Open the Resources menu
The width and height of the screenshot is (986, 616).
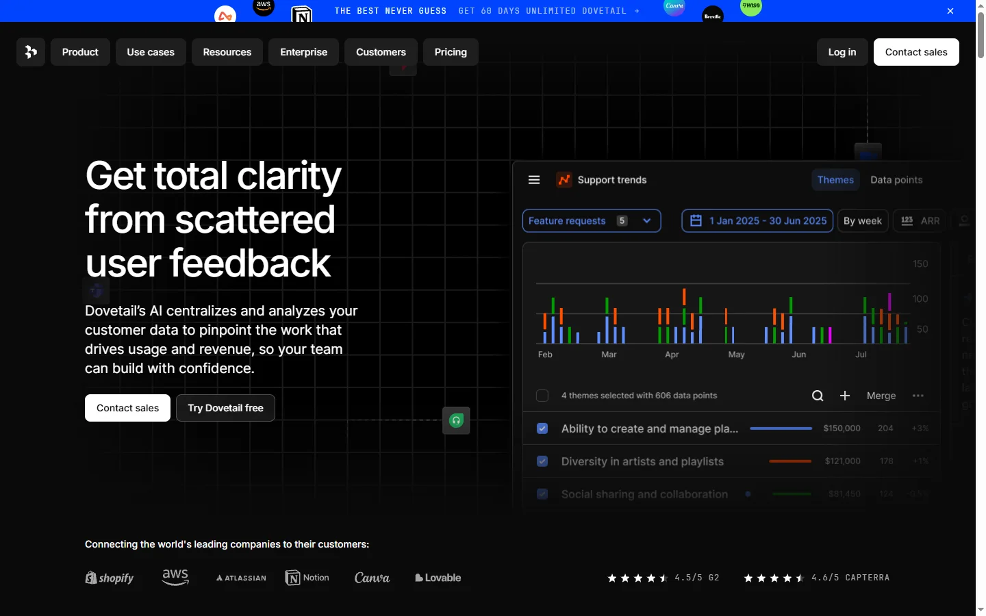click(227, 52)
